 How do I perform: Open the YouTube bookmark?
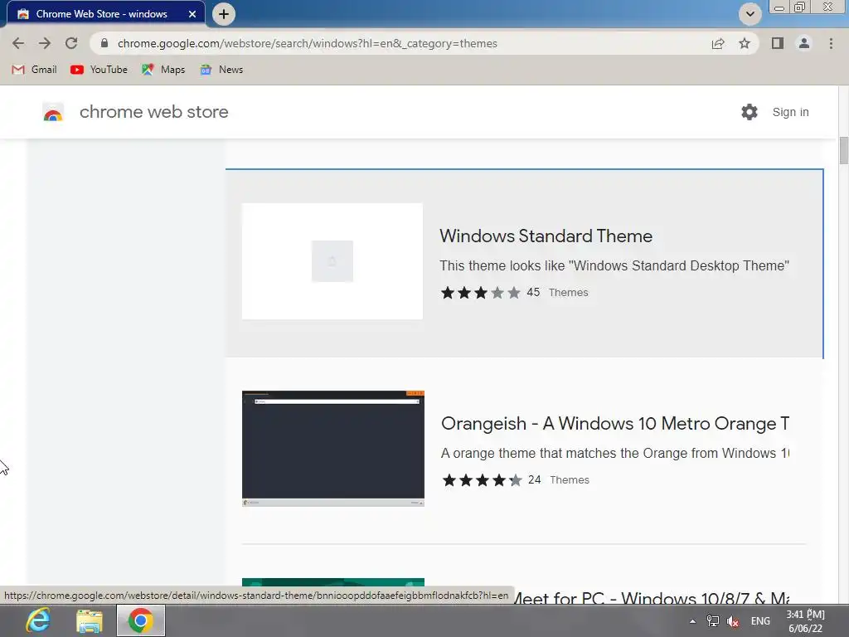(x=99, y=70)
